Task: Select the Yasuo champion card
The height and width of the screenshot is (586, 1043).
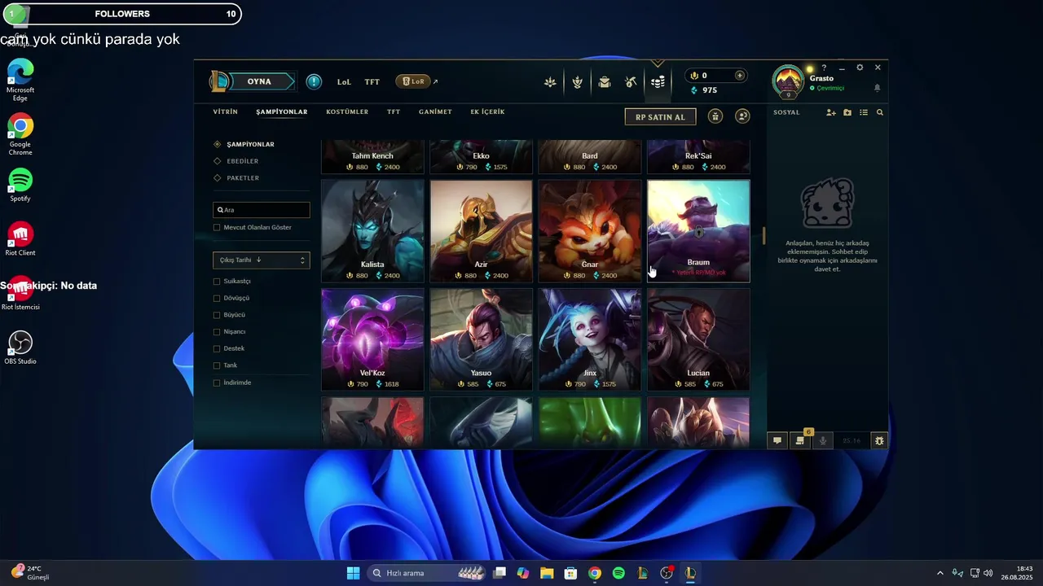Action: click(481, 339)
